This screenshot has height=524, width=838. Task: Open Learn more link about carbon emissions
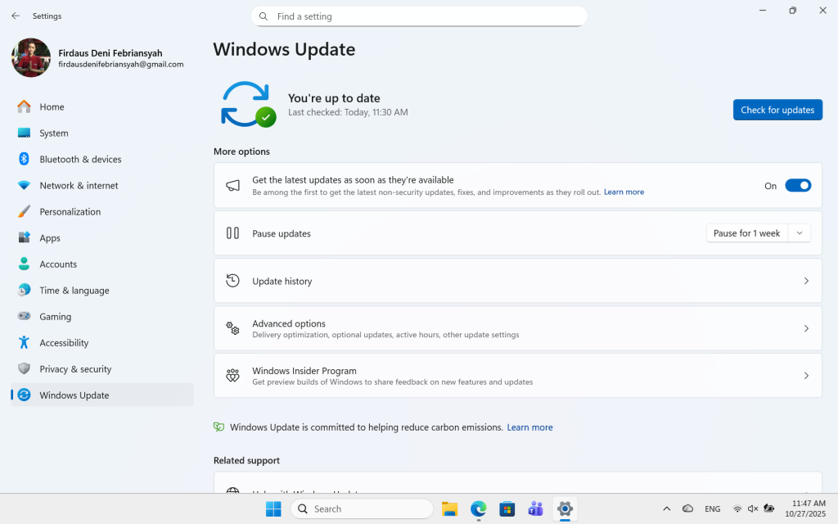pyautogui.click(x=529, y=427)
